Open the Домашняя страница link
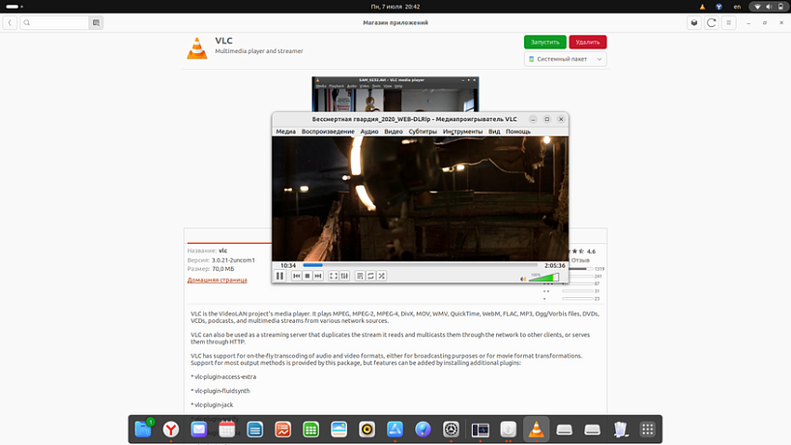 217,280
